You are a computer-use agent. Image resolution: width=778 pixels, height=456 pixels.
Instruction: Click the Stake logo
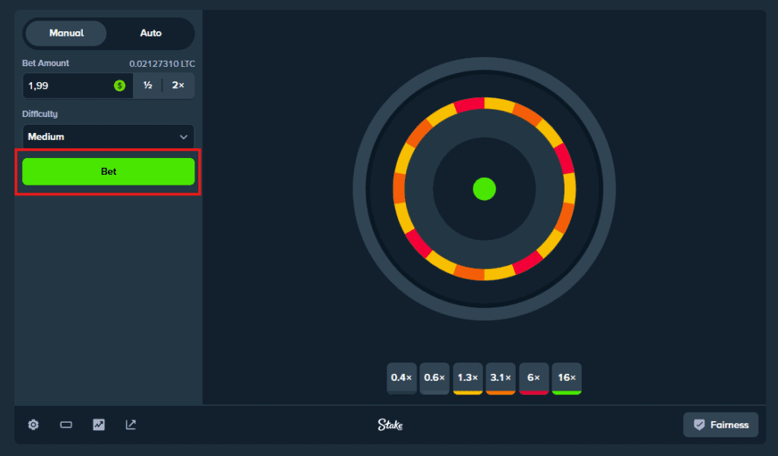point(390,425)
